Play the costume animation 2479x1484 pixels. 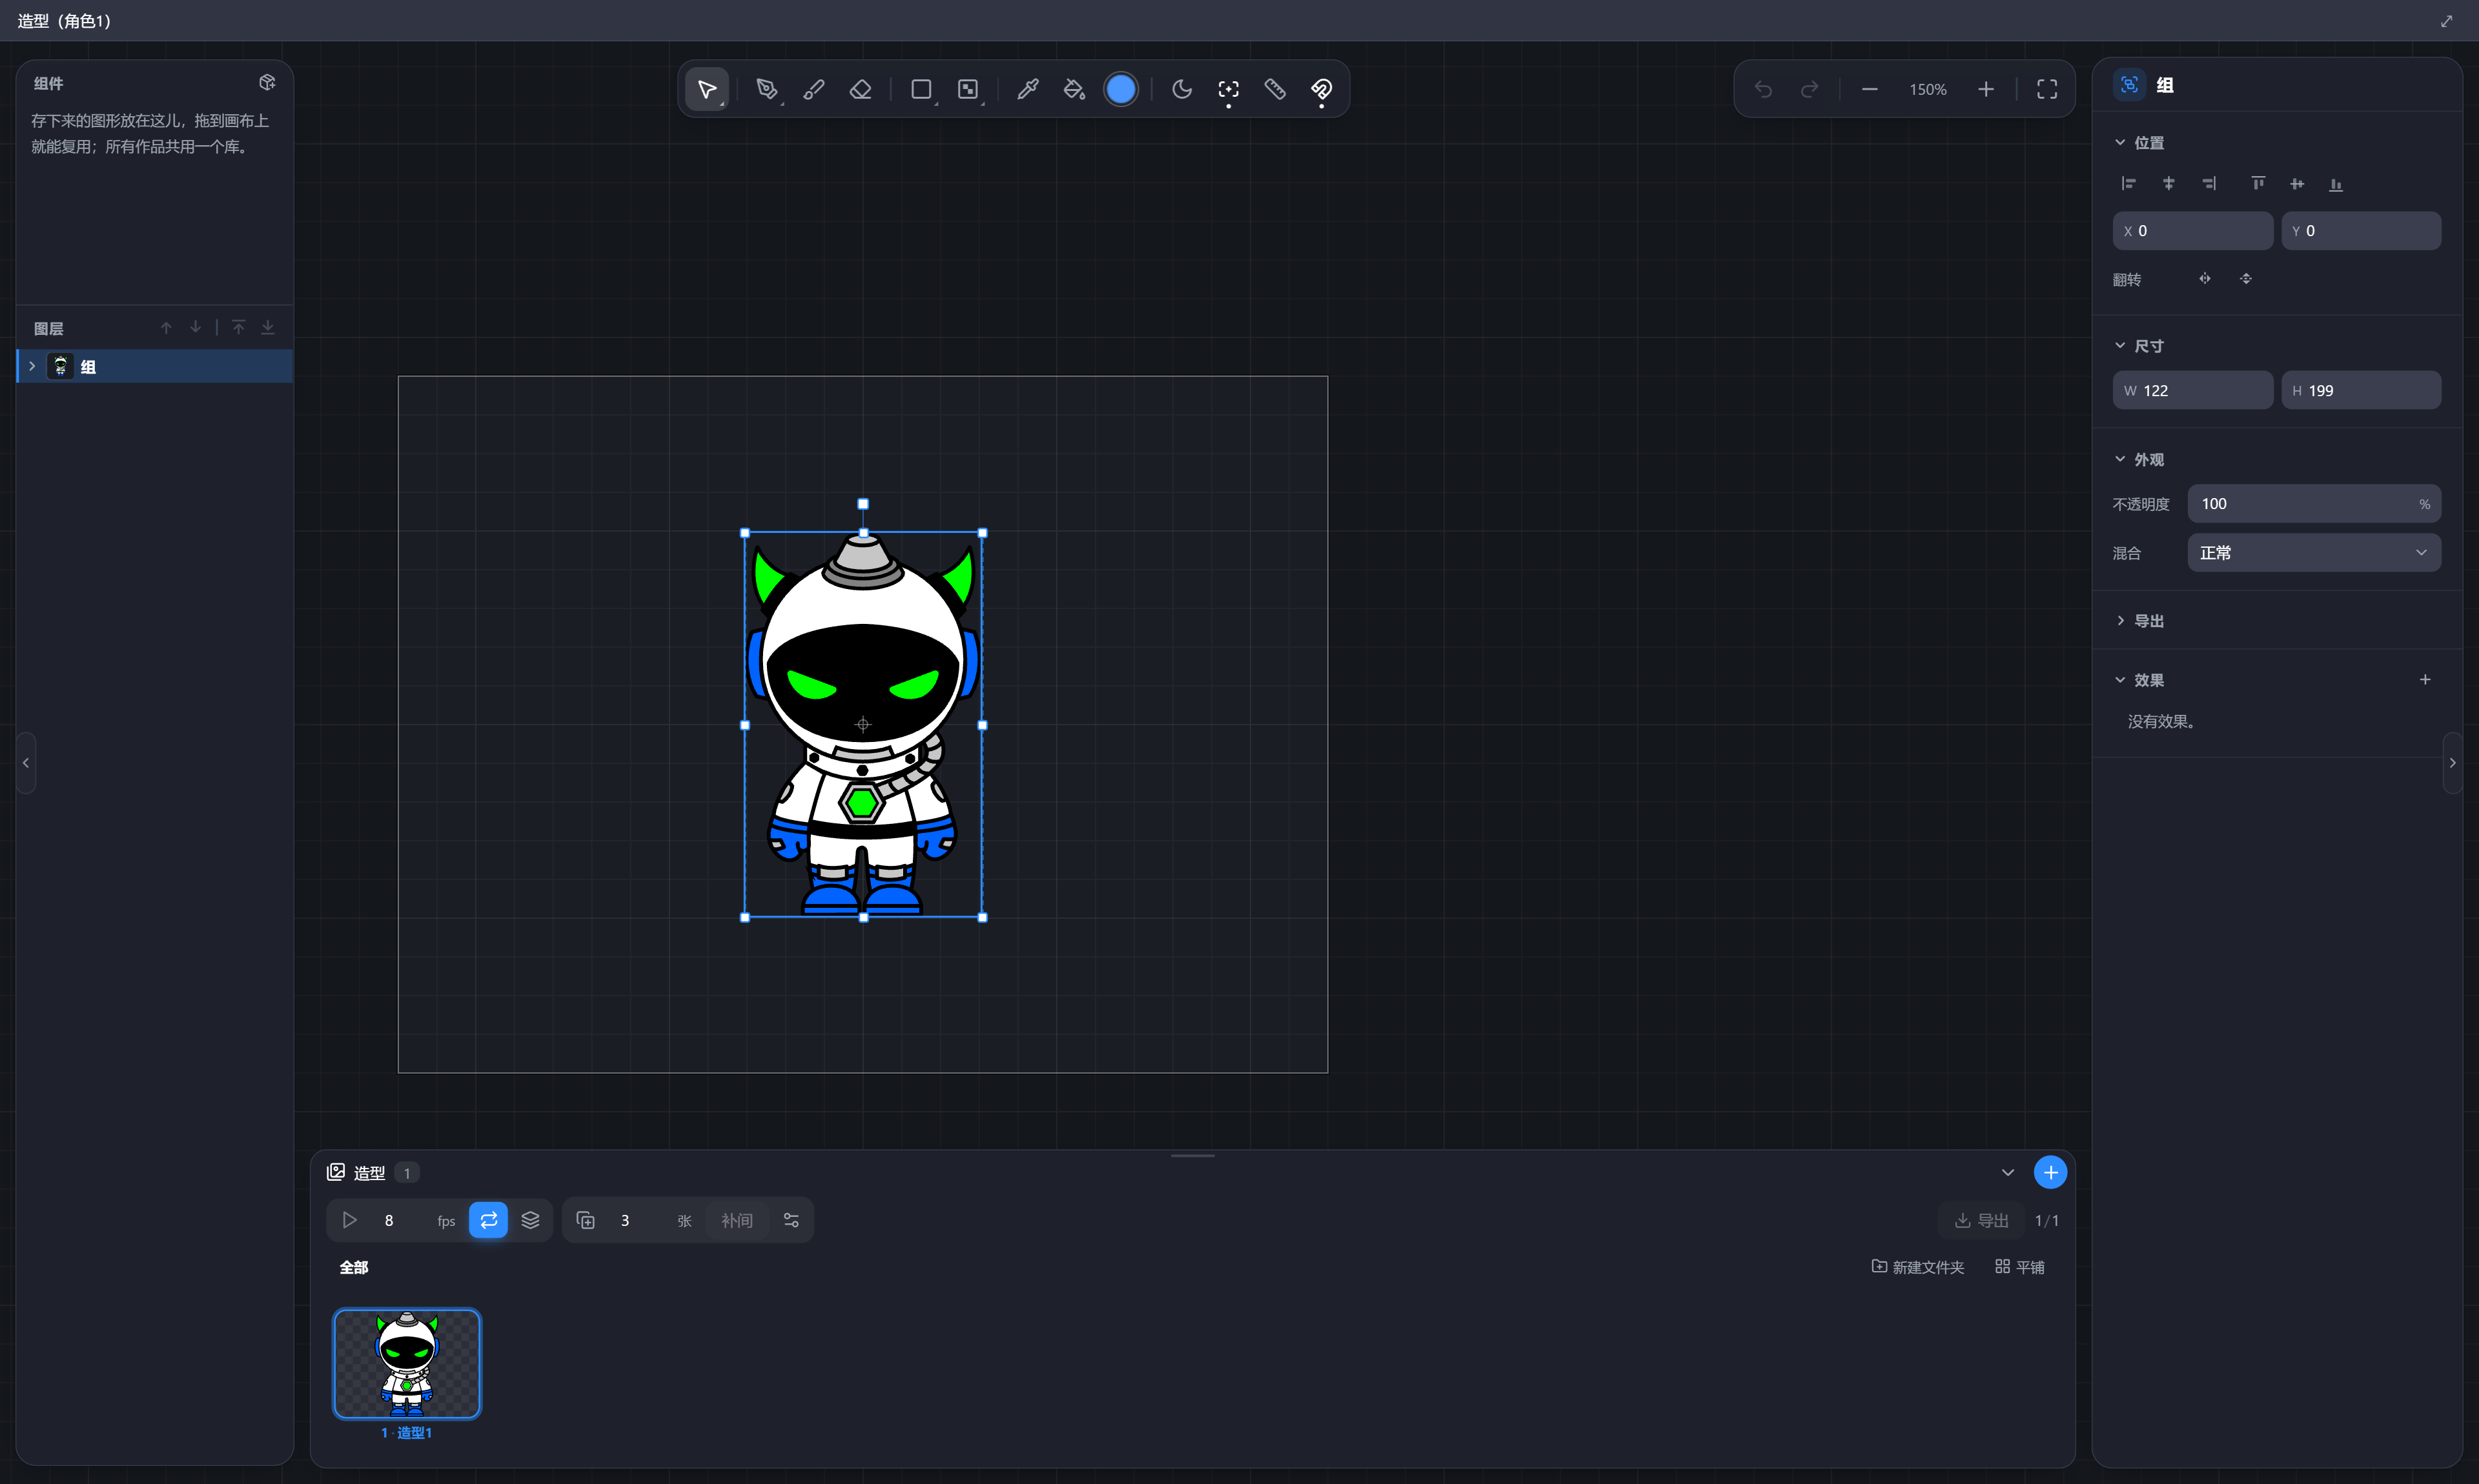[349, 1221]
